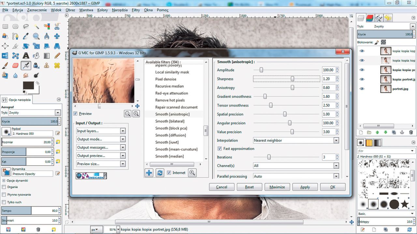Open the Filtry menu
This screenshot has width=417, height=234.
click(x=136, y=10)
